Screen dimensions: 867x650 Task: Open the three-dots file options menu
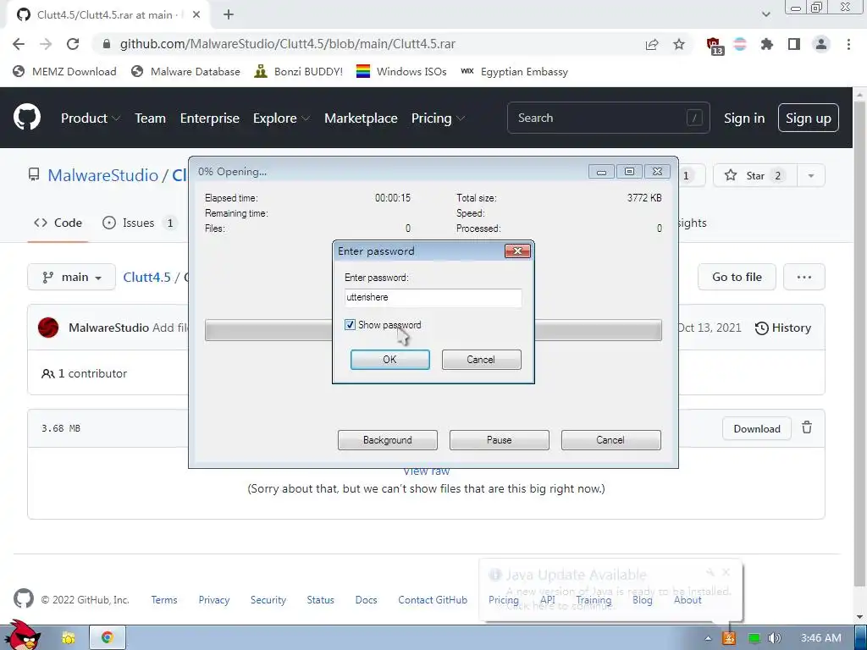[804, 277]
